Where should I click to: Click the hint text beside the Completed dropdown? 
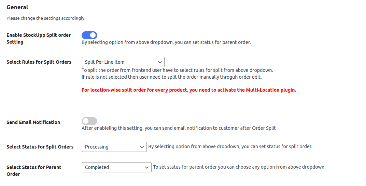[239, 167]
